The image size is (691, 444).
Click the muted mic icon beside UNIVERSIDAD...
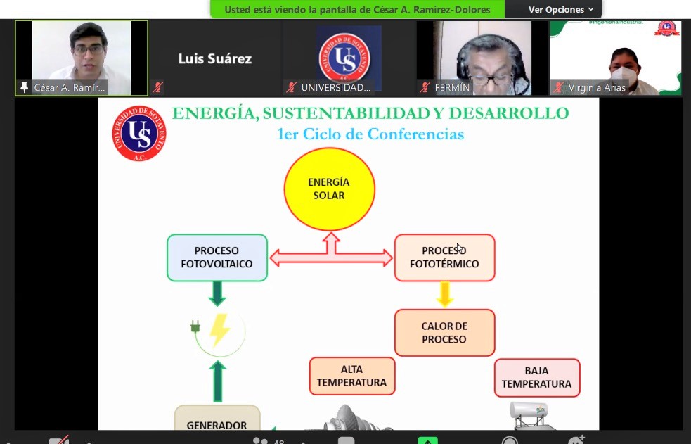coord(291,87)
